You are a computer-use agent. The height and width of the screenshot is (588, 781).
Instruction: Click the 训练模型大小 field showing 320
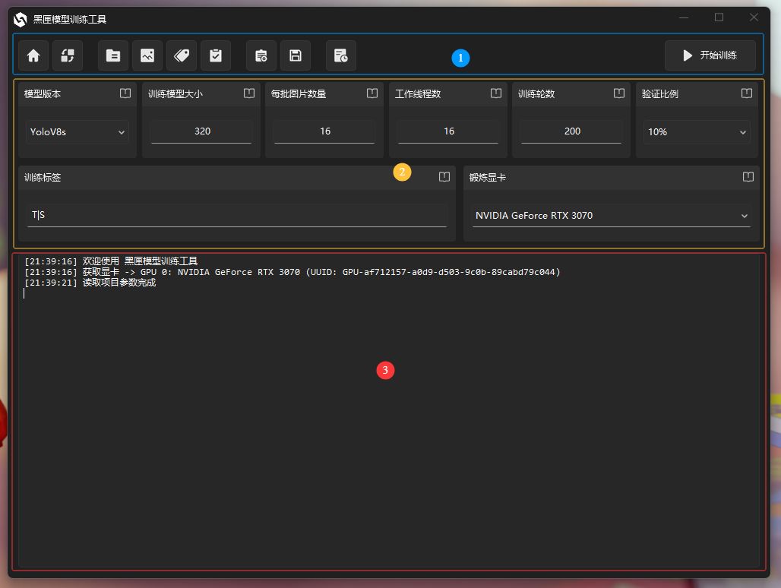click(202, 131)
